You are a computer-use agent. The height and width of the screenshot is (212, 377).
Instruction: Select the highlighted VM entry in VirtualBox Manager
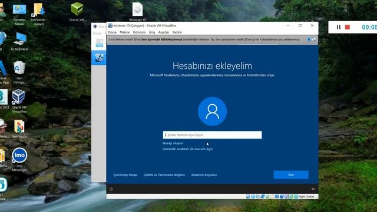coord(99,58)
